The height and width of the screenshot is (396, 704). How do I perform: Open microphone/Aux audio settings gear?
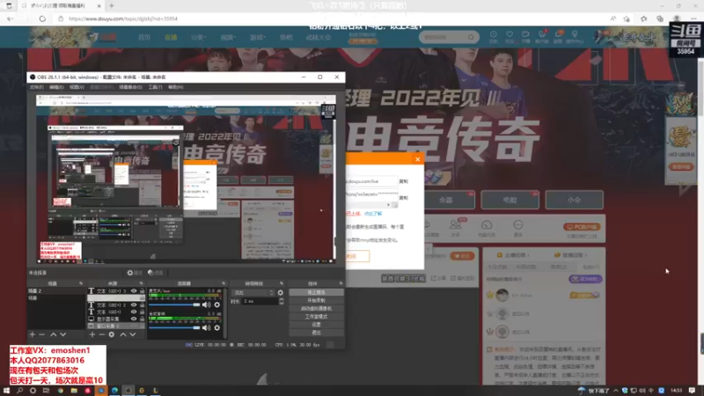point(216,304)
